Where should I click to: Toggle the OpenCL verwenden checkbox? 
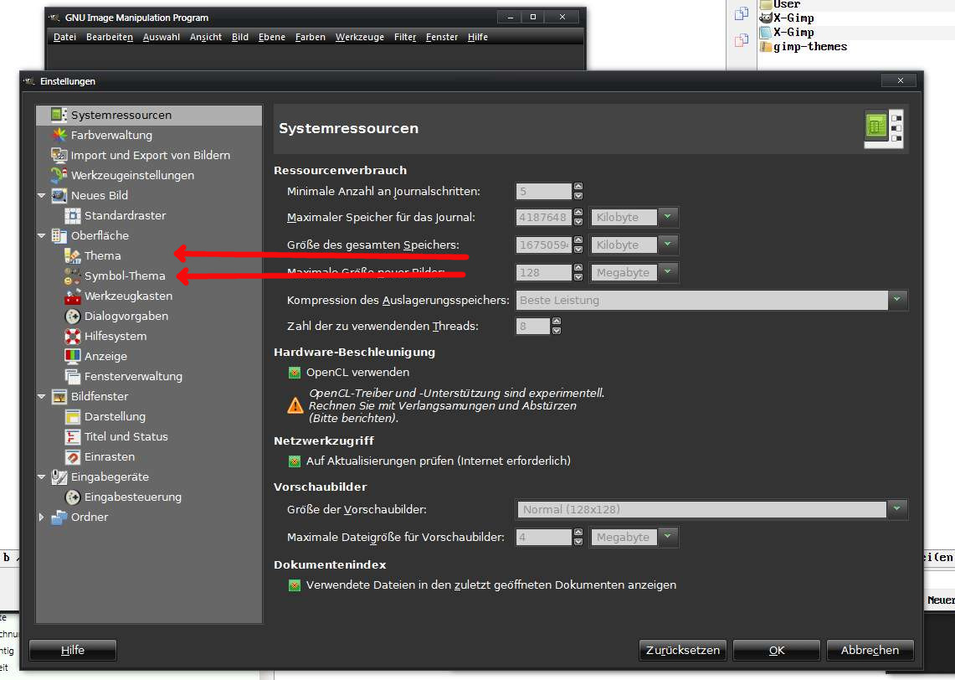click(294, 373)
